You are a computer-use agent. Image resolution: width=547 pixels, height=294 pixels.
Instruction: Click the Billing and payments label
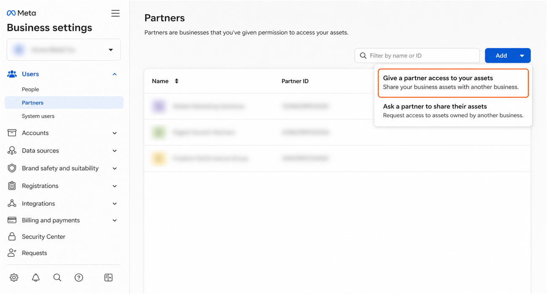(51, 220)
